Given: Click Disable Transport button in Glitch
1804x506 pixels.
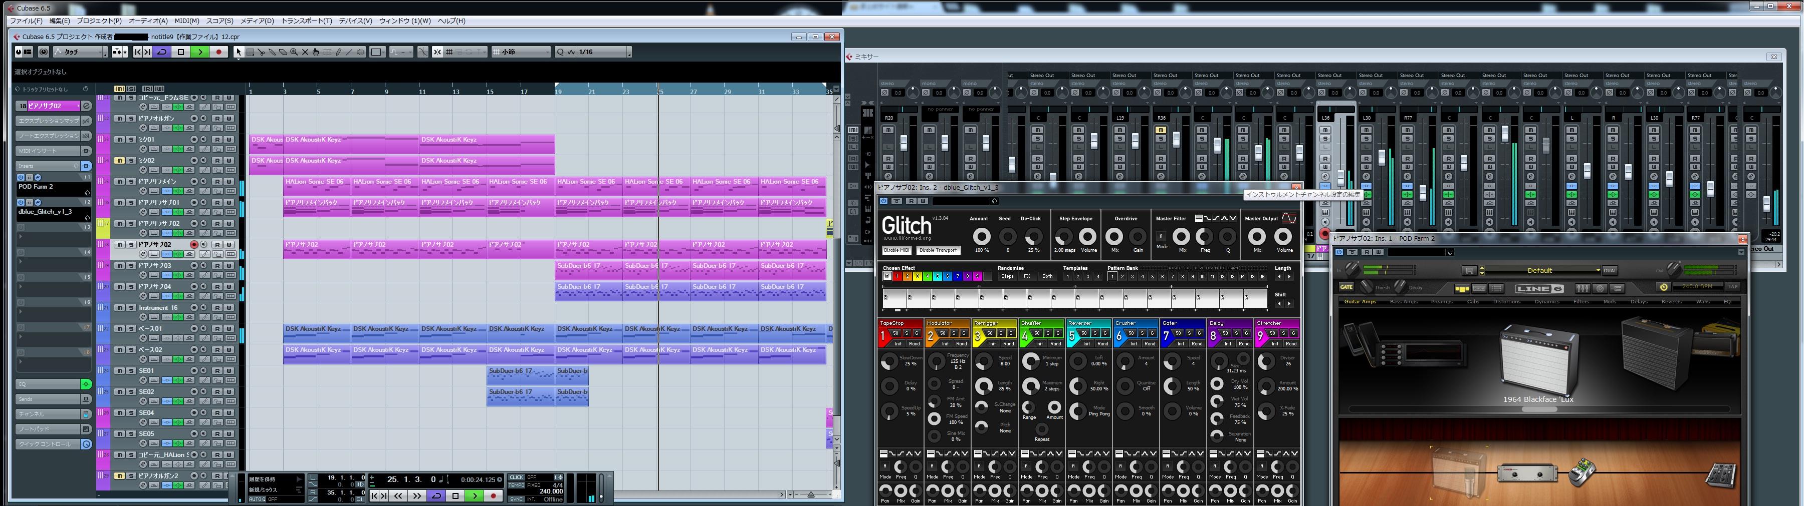Looking at the screenshot, I should tap(938, 250).
